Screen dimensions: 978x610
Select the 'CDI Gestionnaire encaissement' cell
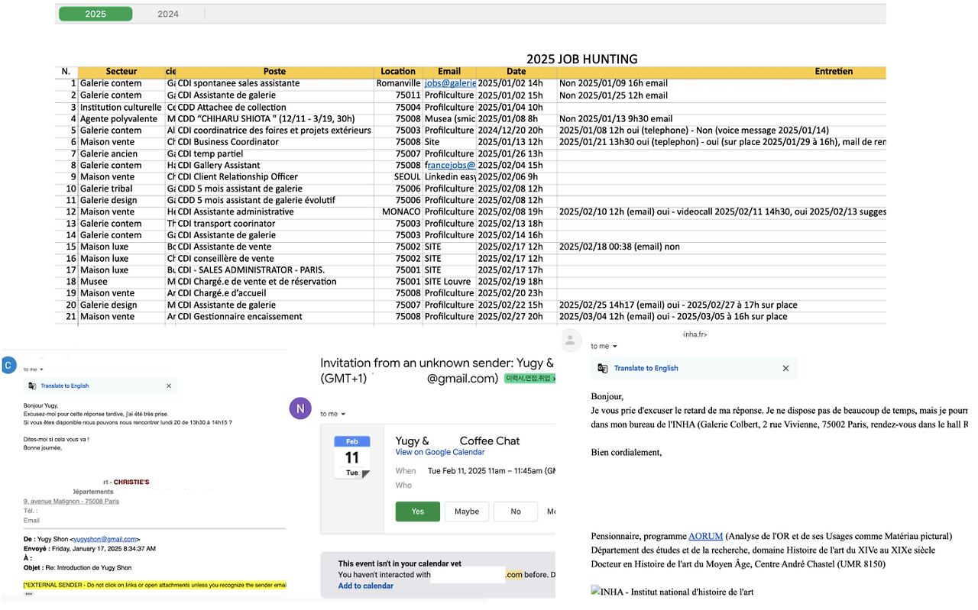[274, 317]
